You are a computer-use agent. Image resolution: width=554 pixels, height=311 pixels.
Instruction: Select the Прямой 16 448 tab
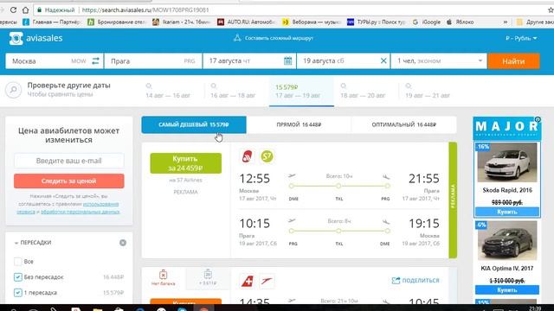299,124
